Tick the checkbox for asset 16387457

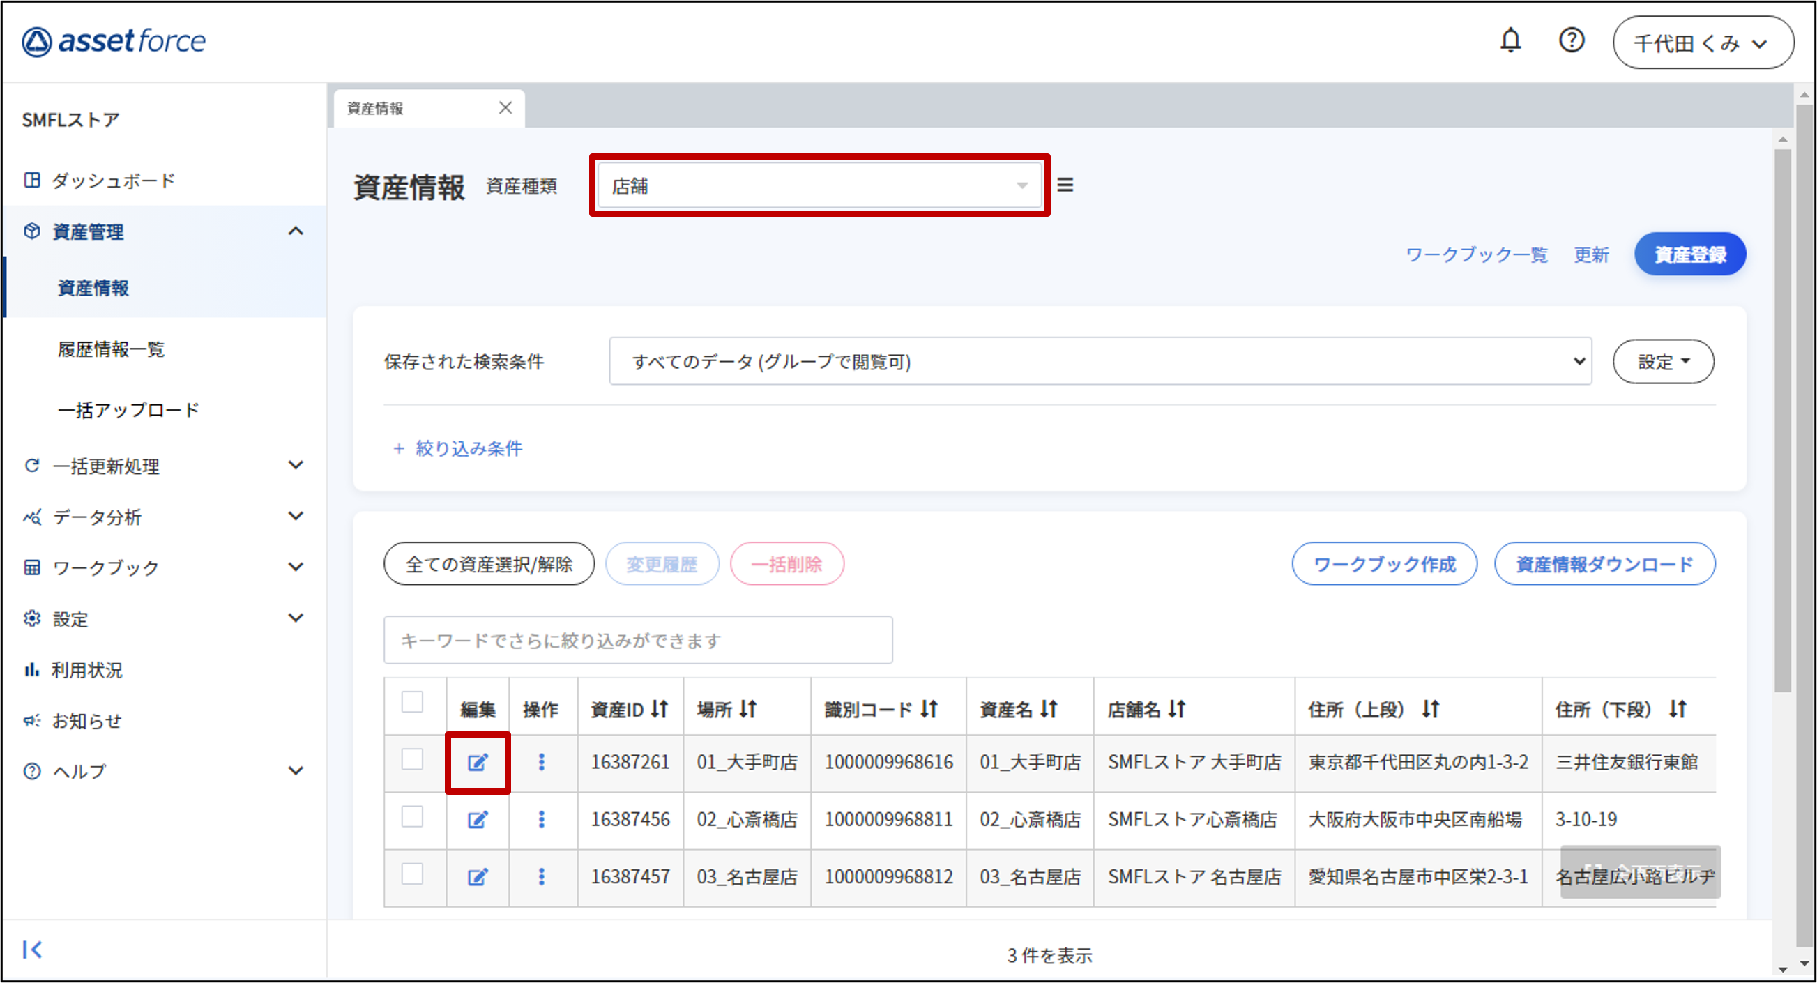coord(412,874)
